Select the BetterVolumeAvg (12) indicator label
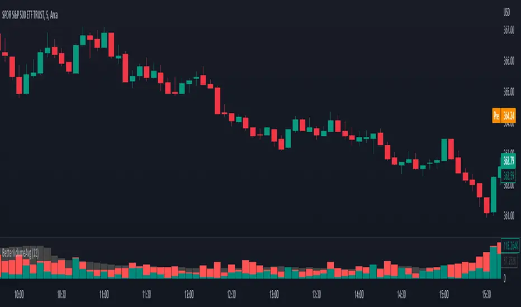The height and width of the screenshot is (307, 521). click(x=23, y=251)
